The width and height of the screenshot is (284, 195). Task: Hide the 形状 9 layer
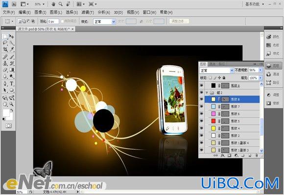pos(202,85)
